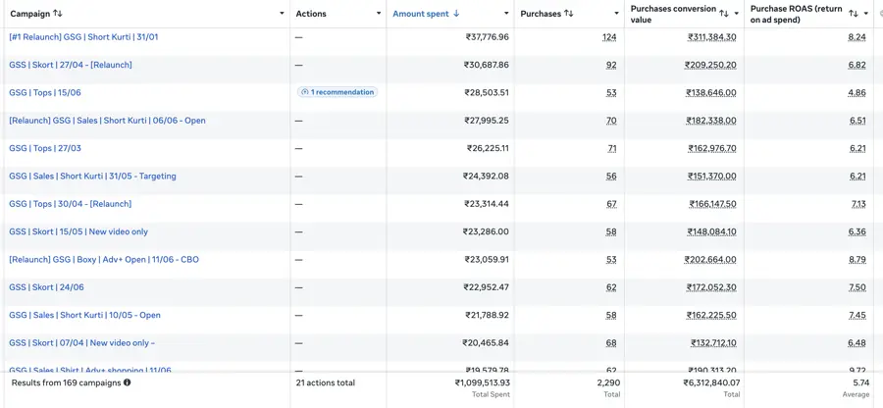Click the ROAS value 8.79
Image resolution: width=883 pixels, height=408 pixels.
point(857,260)
